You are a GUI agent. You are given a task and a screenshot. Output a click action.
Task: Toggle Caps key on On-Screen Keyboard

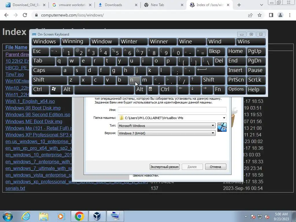pyautogui.click(x=46, y=71)
